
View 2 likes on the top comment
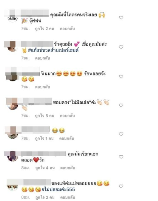tap(45, 29)
